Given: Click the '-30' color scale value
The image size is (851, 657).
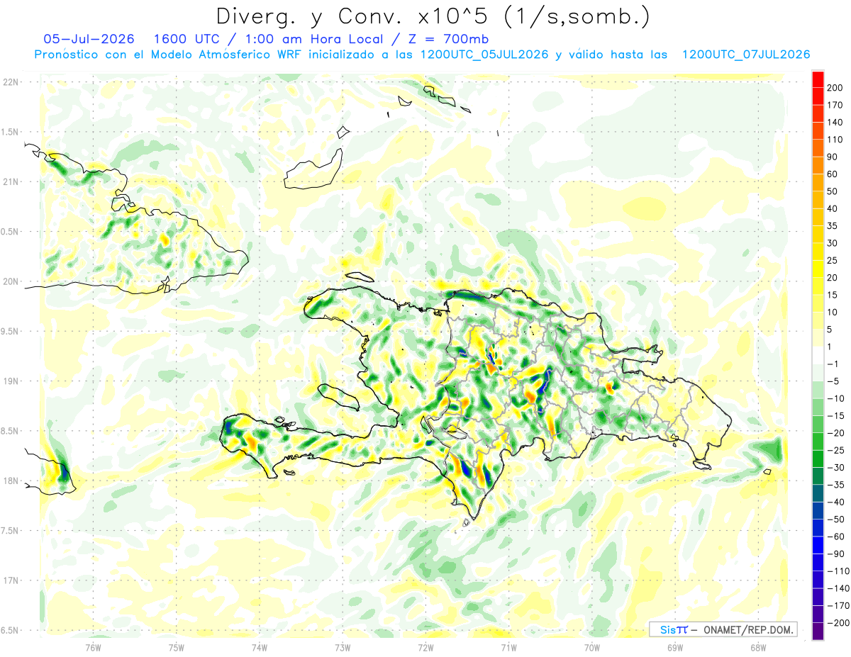Looking at the screenshot, I should (x=835, y=467).
